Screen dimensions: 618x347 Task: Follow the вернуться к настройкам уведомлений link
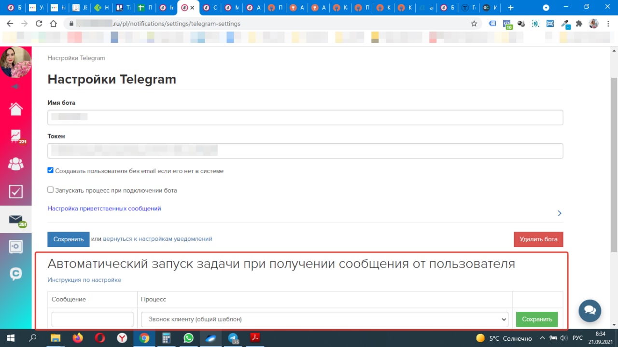(157, 239)
